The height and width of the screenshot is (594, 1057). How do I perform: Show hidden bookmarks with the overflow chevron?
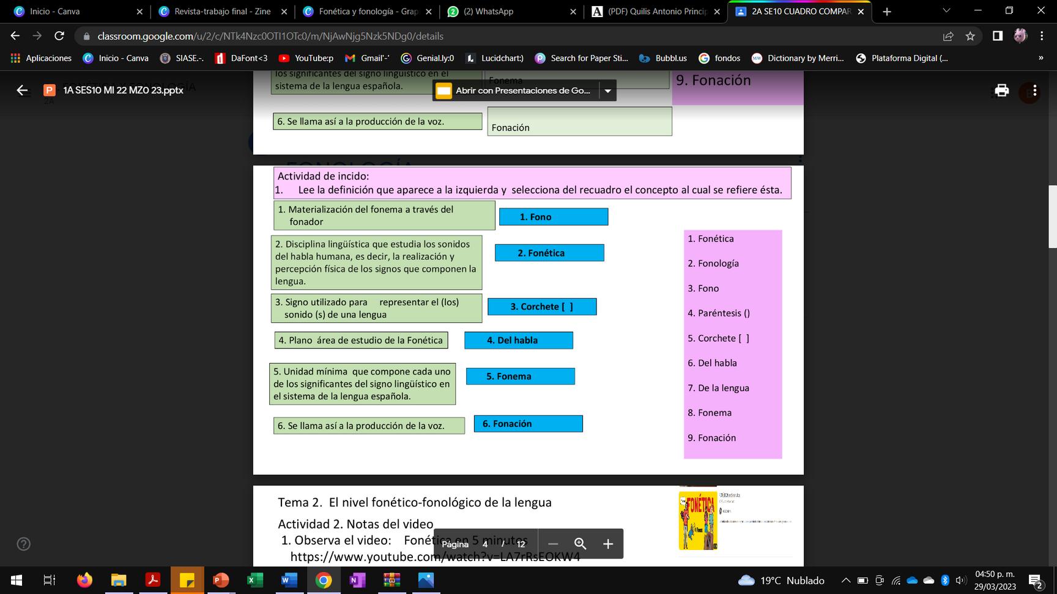[1041, 58]
